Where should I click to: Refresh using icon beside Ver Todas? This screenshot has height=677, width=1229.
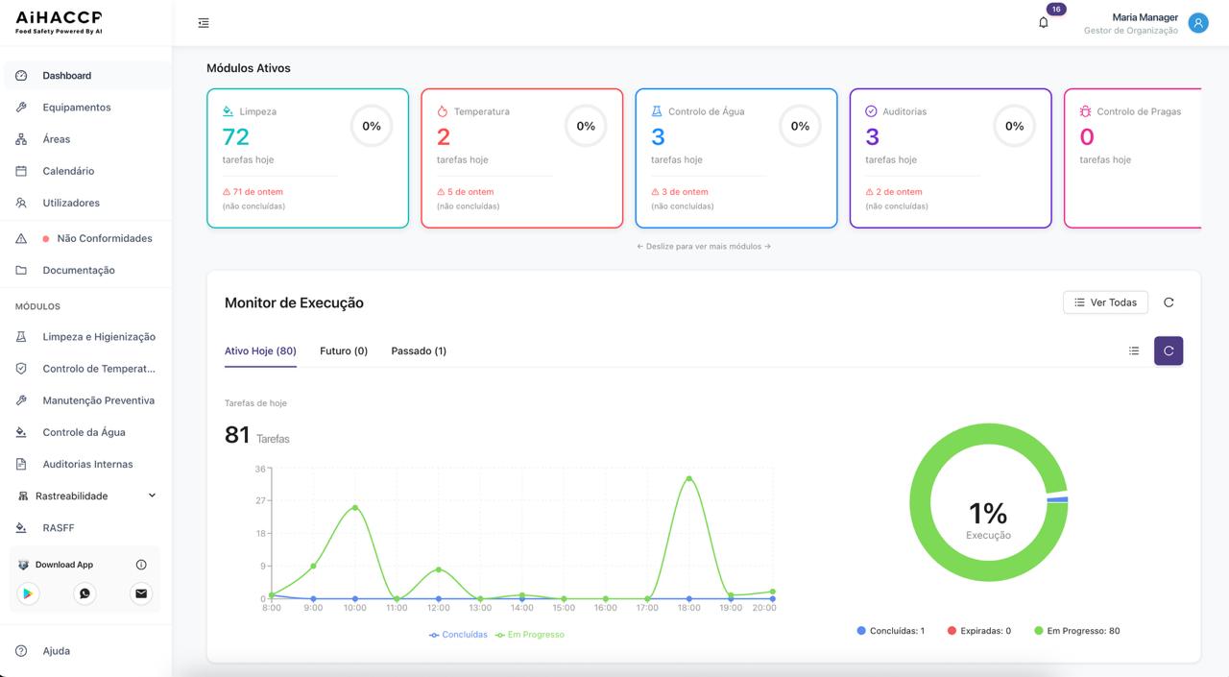tap(1169, 302)
